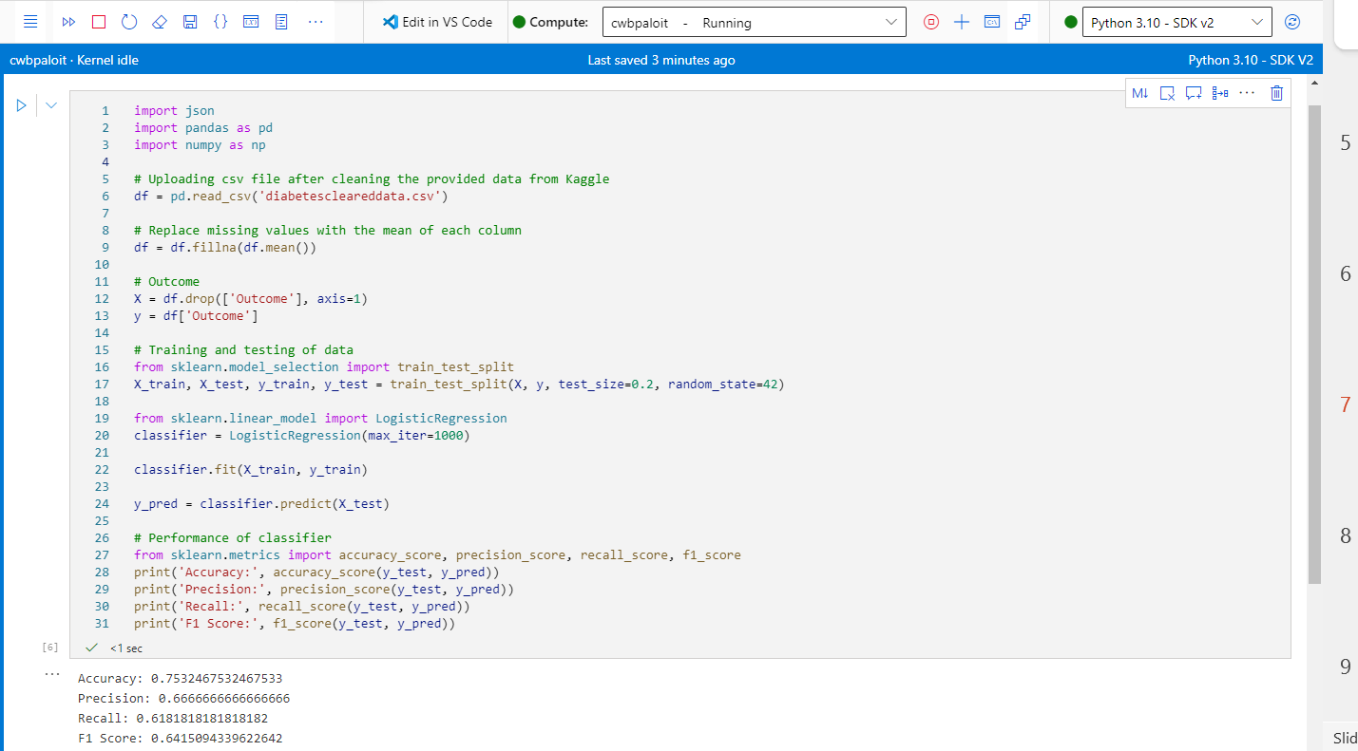
Task: Open the Python 3.10 kernel dropdown
Action: coord(1176,23)
